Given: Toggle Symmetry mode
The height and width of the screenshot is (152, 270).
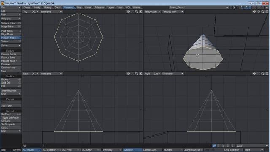Looking at the screenshot, I should pos(112,150).
